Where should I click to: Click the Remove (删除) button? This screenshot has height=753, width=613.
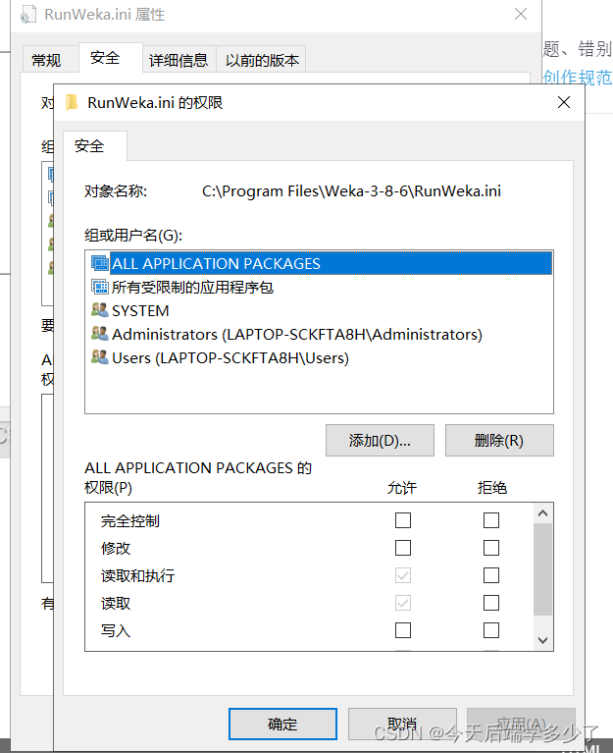coord(499,441)
